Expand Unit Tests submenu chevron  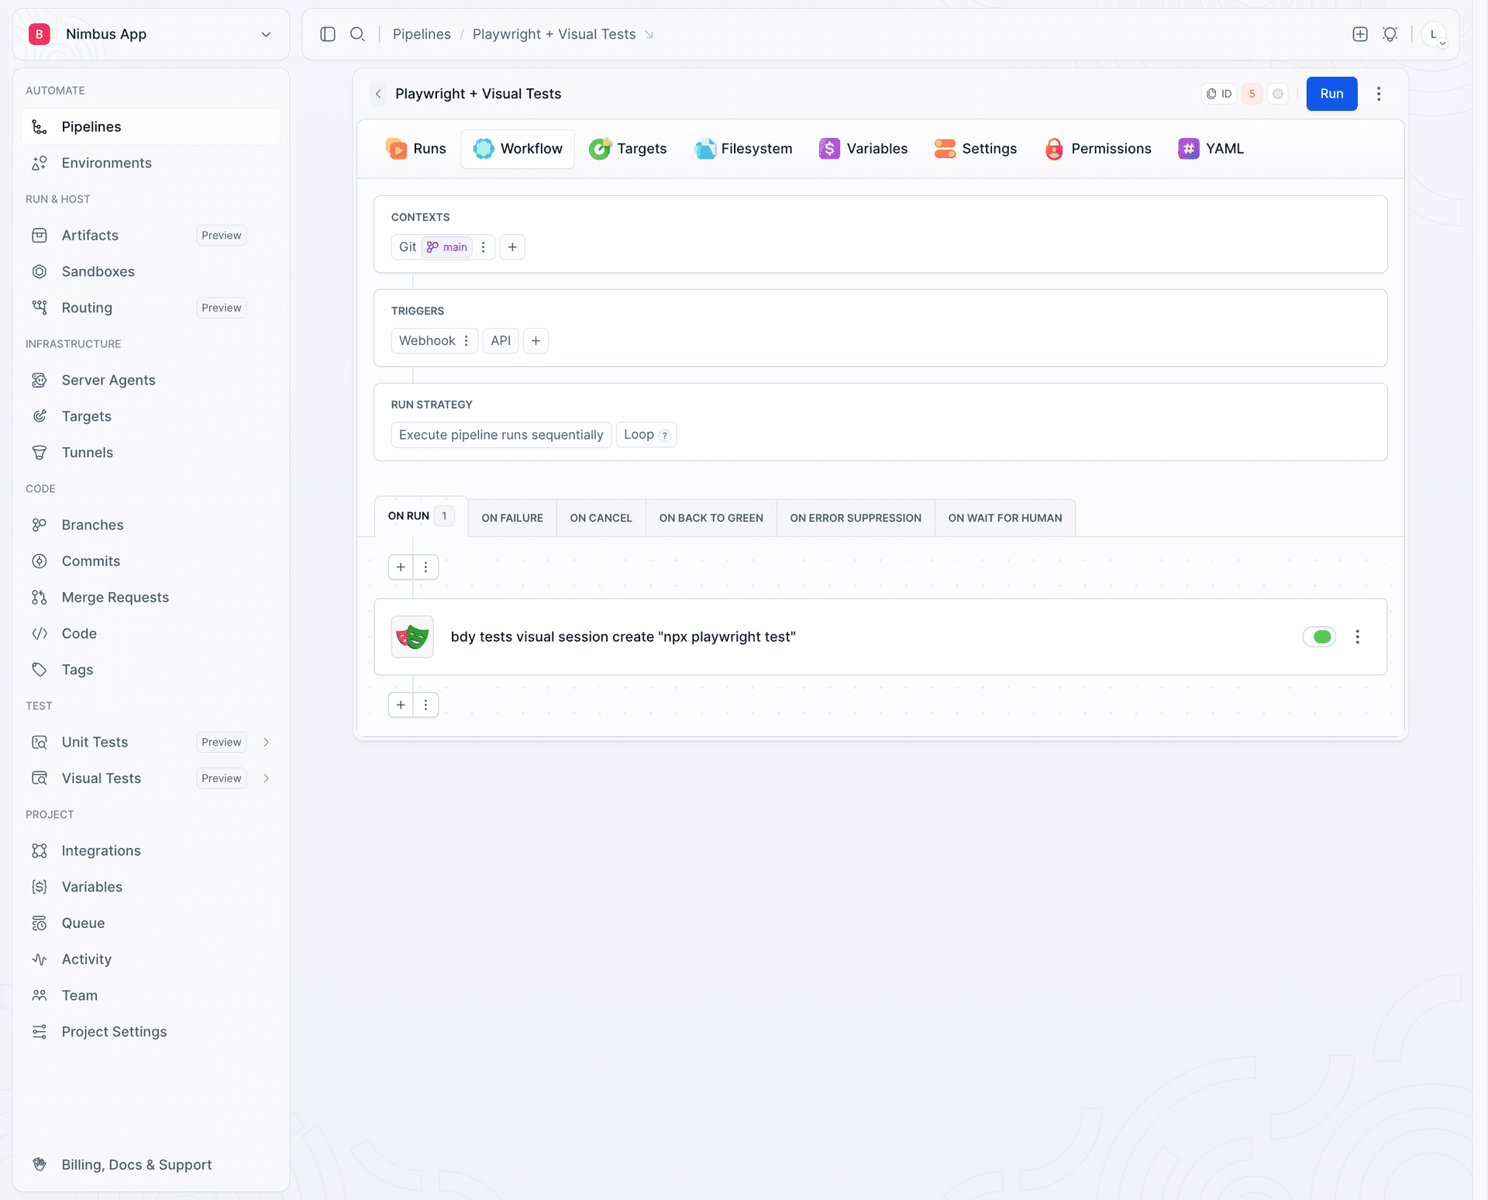(x=267, y=742)
